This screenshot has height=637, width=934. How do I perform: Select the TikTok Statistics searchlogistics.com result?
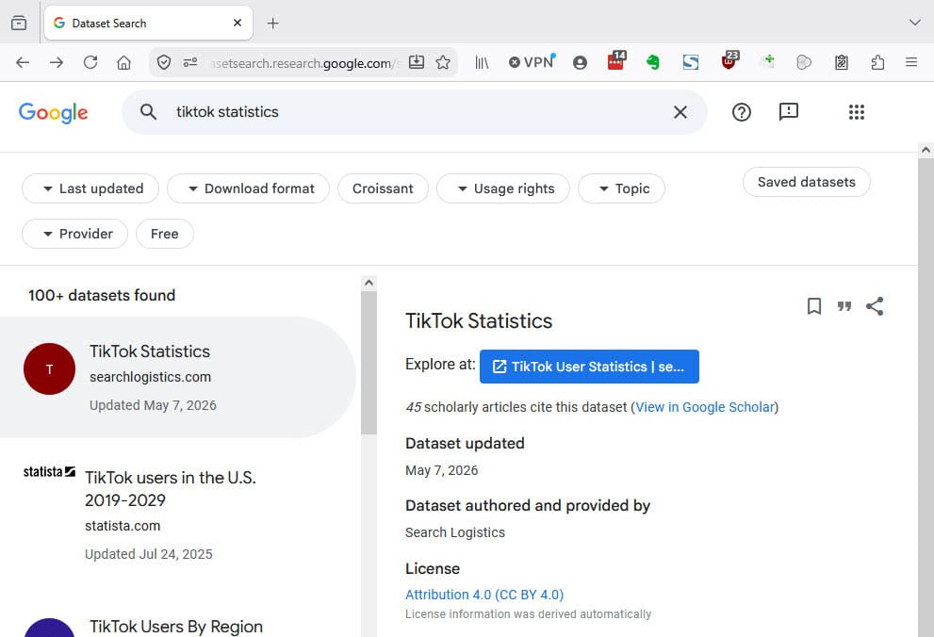pos(177,378)
